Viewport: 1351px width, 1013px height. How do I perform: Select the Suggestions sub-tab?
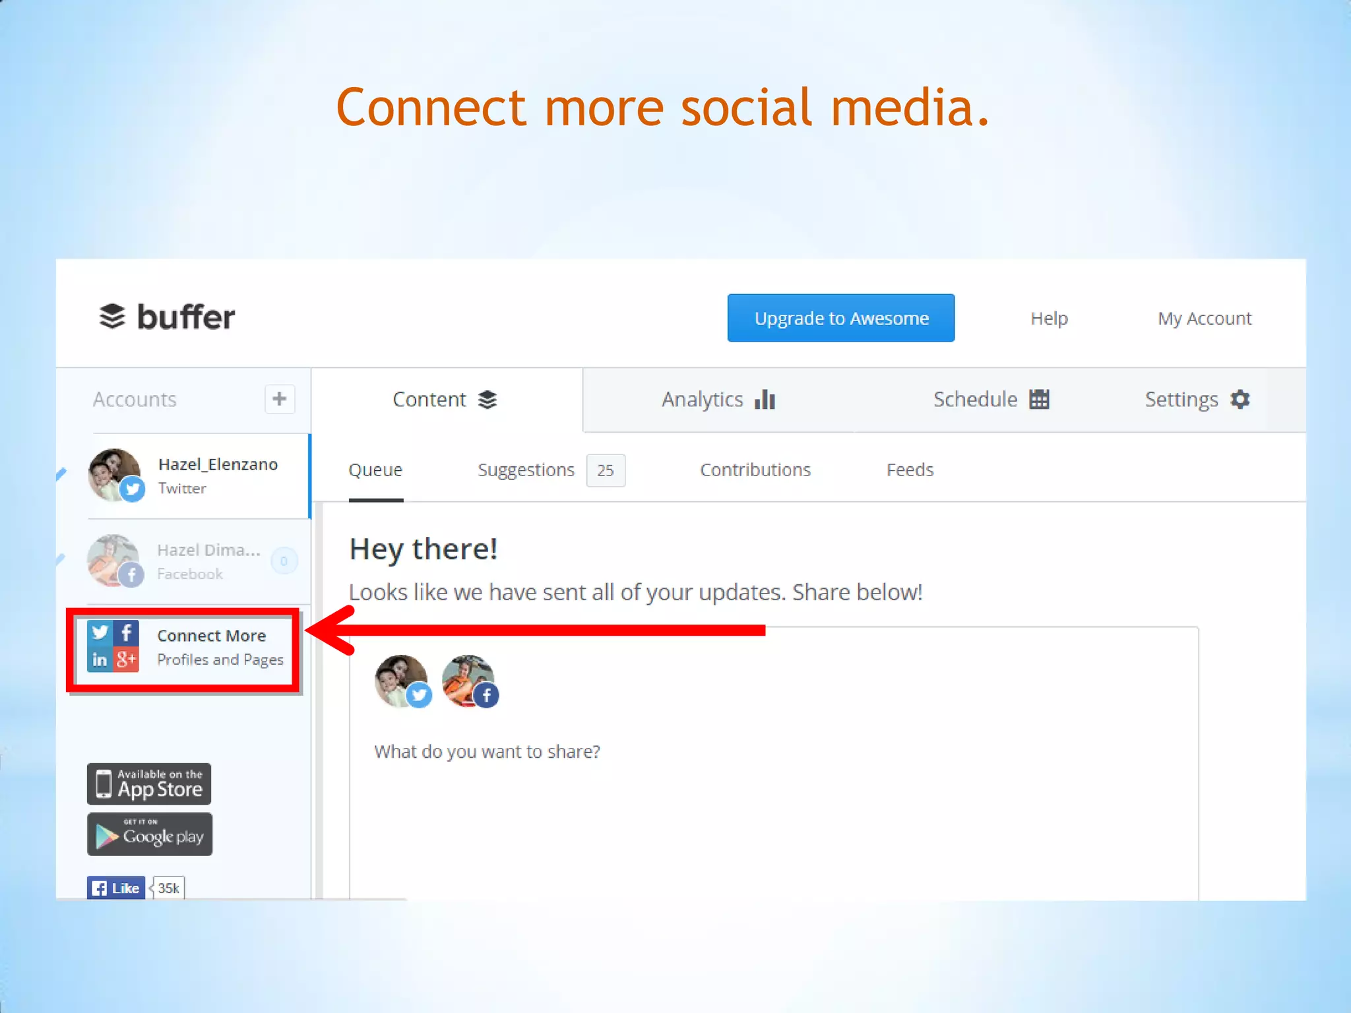pyautogui.click(x=526, y=470)
